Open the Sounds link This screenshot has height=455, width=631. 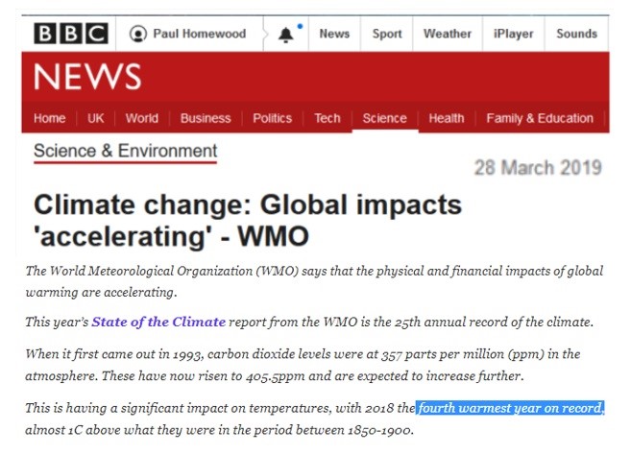tap(576, 34)
